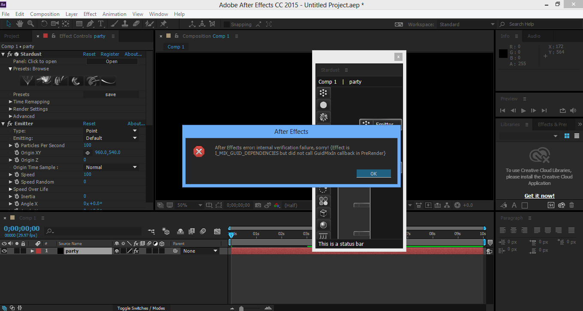Select the Hand tool

pyautogui.click(x=20, y=24)
